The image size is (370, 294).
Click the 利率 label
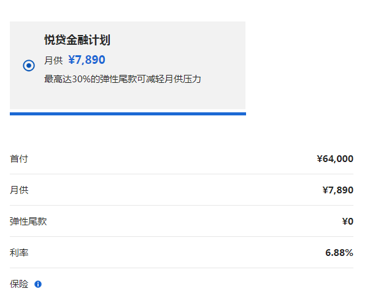coord(19,253)
